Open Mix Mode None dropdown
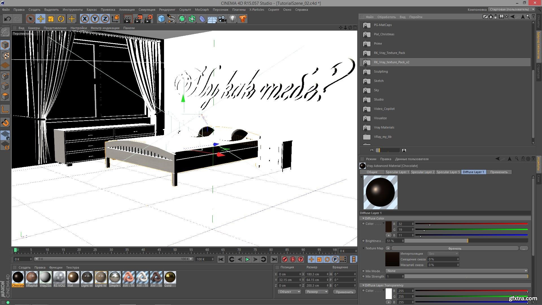Image resolution: width=542 pixels, height=305 pixels. point(456,271)
